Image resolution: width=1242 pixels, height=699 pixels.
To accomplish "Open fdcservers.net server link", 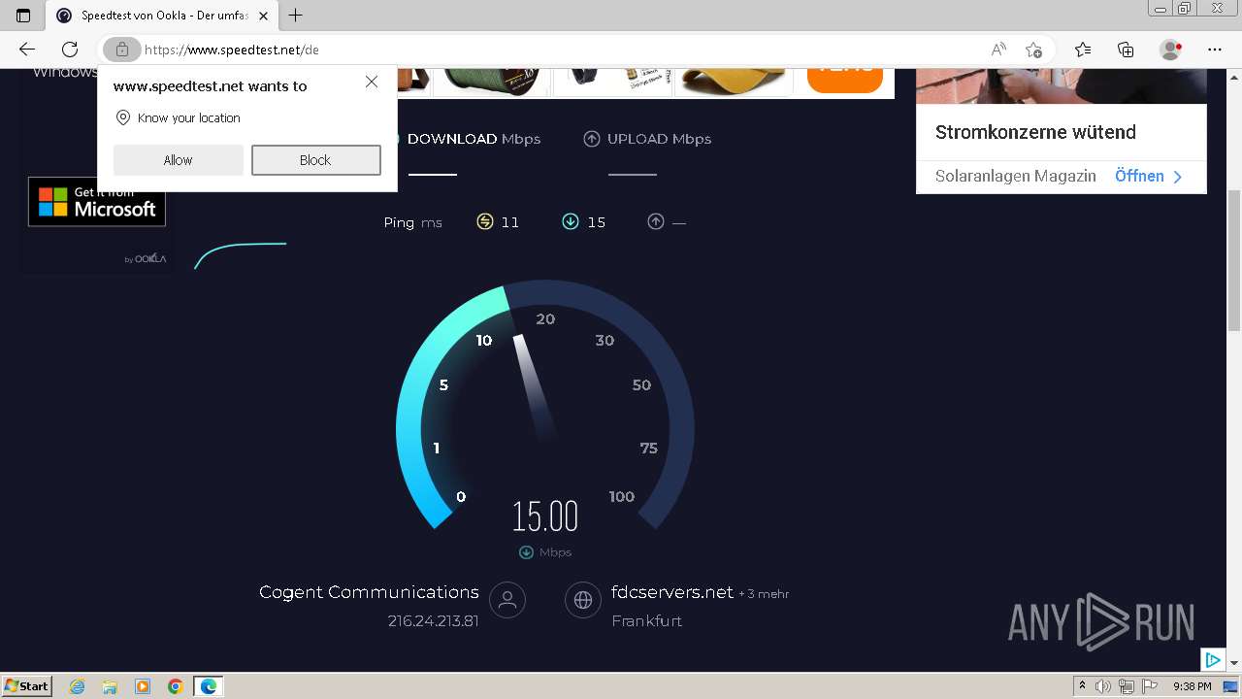I will [672, 592].
